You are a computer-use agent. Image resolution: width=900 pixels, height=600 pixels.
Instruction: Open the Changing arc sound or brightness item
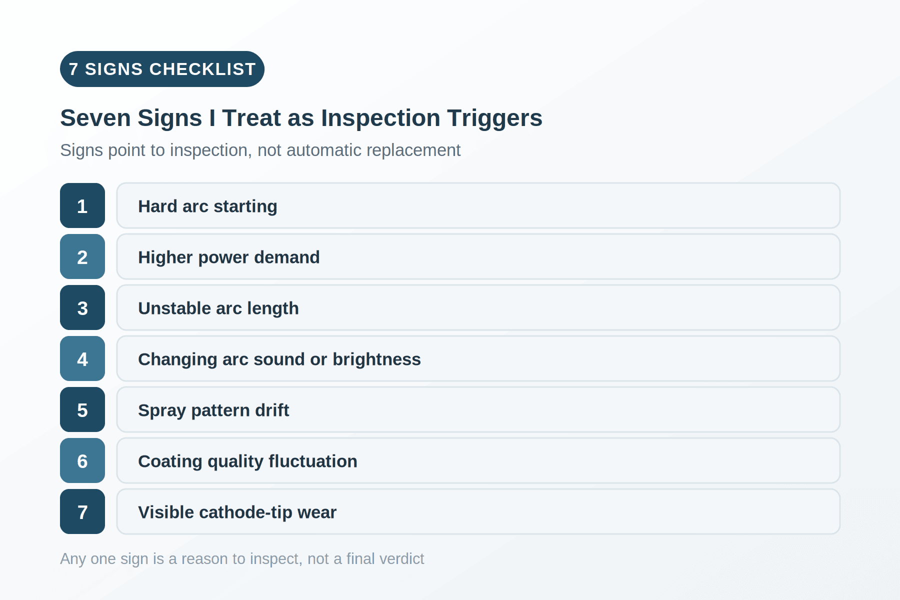click(x=478, y=358)
